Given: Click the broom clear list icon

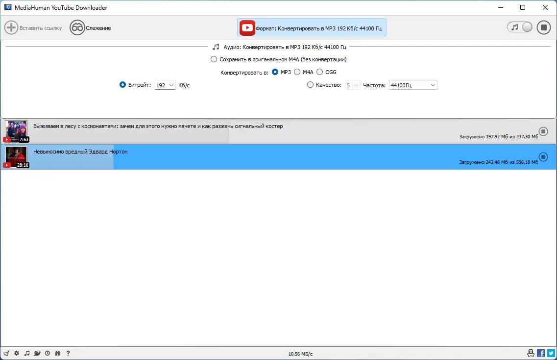Looking at the screenshot, I should click(6, 353).
